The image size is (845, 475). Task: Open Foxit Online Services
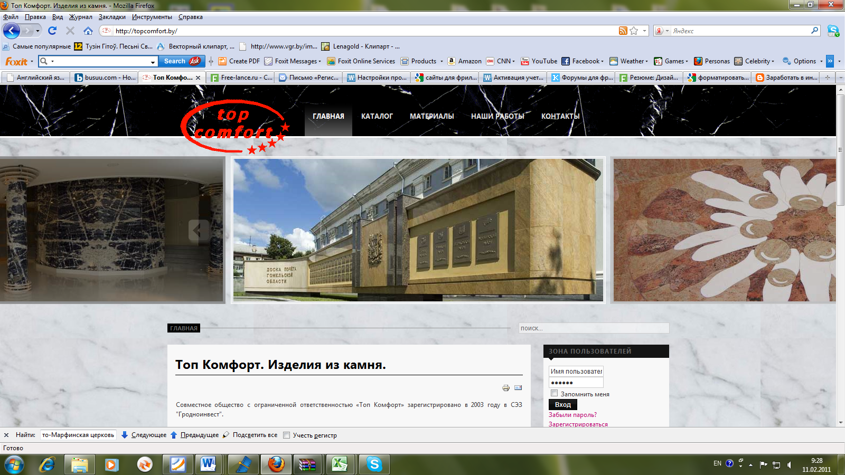coord(361,61)
